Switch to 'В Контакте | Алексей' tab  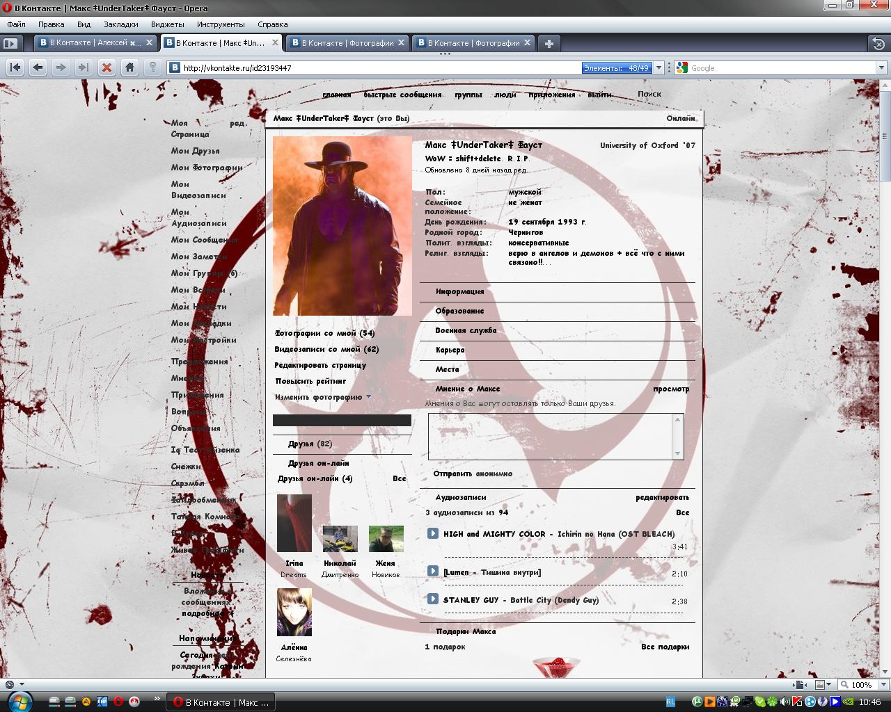pyautogui.click(x=96, y=43)
